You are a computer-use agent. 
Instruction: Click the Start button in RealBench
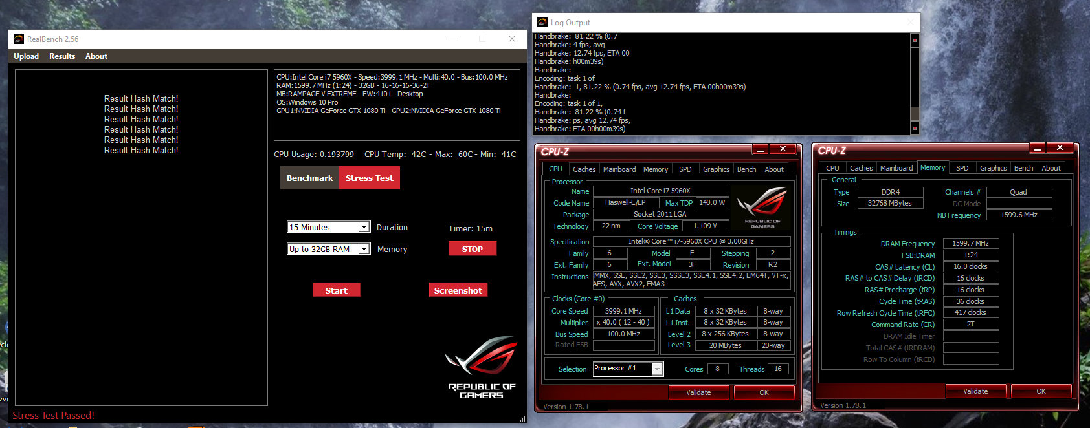pyautogui.click(x=337, y=290)
